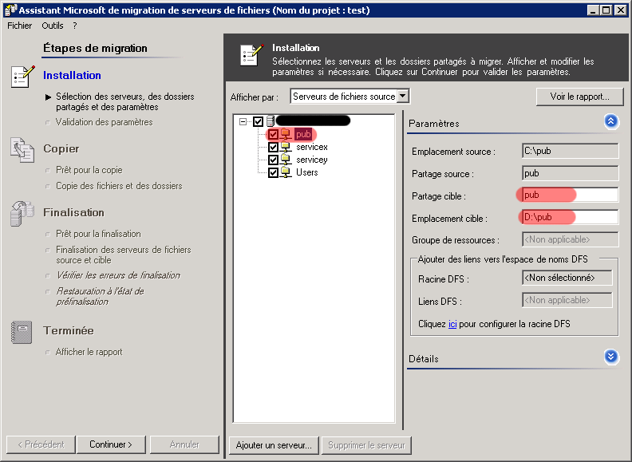Screen dimensions: 632x462
Task: Click the servicey shared folder icon
Action: (x=286, y=160)
